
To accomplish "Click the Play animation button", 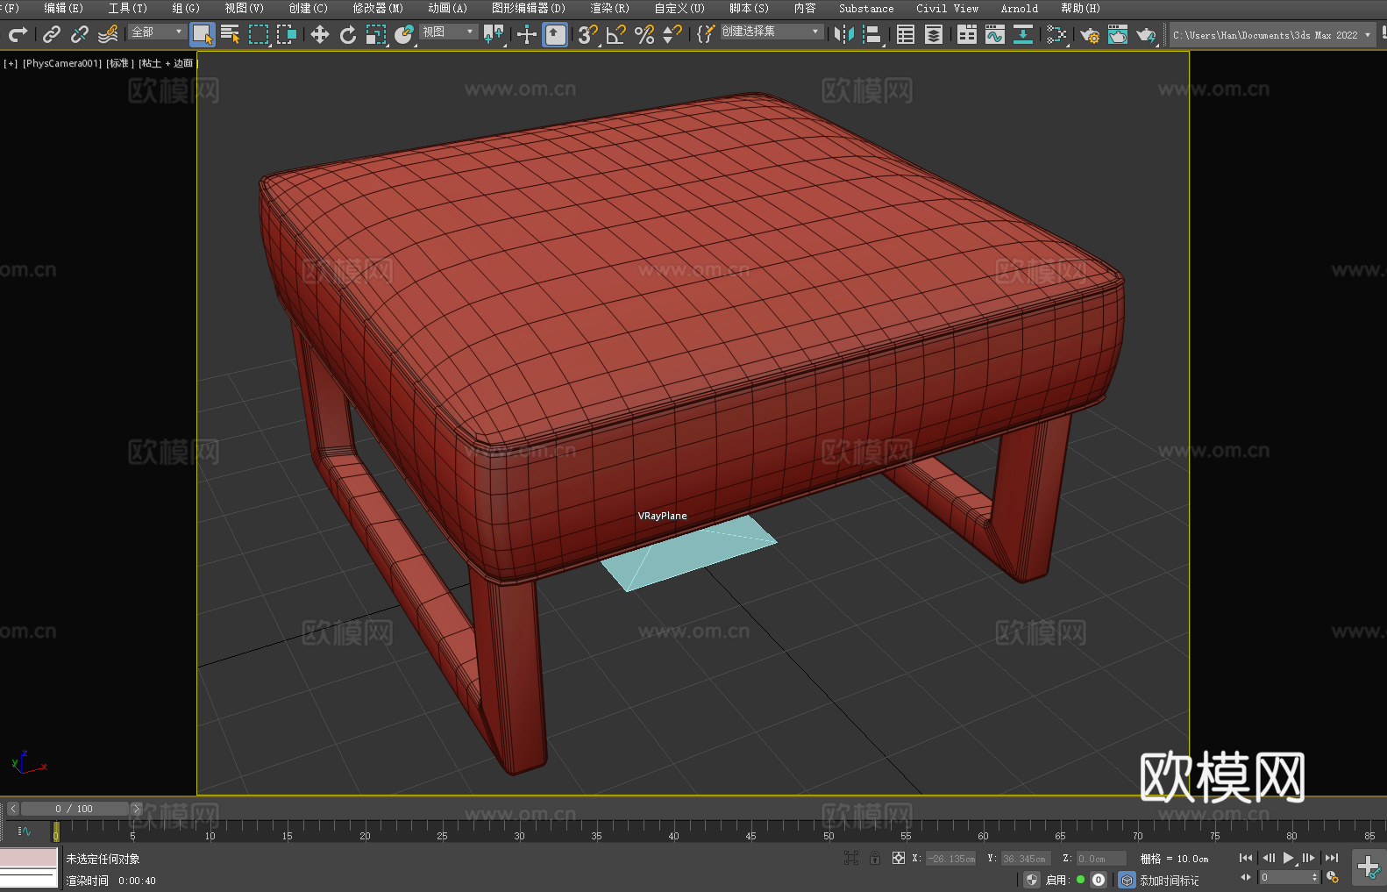I will pos(1288,858).
